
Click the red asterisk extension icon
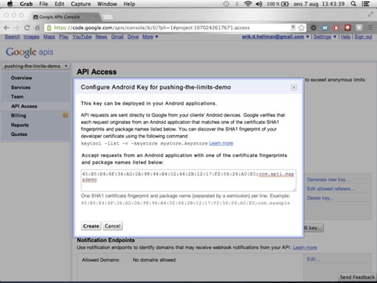[x=348, y=28]
